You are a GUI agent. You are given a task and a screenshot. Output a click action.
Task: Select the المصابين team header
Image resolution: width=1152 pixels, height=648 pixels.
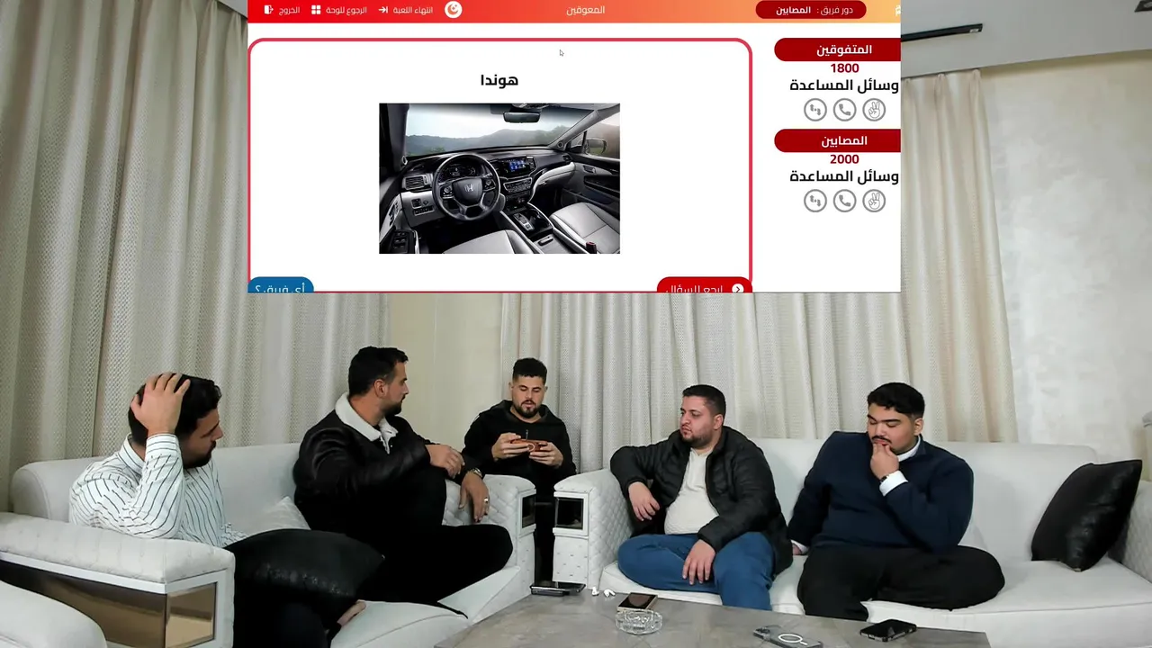(838, 140)
